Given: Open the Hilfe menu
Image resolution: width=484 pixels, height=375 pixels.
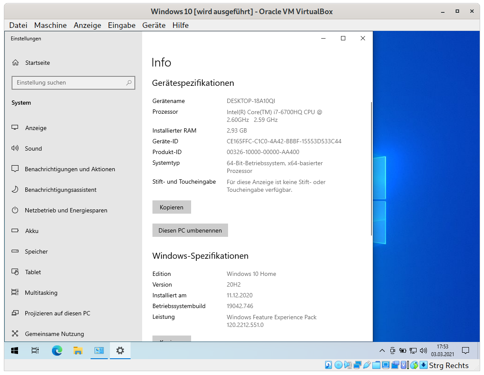Looking at the screenshot, I should (180, 25).
